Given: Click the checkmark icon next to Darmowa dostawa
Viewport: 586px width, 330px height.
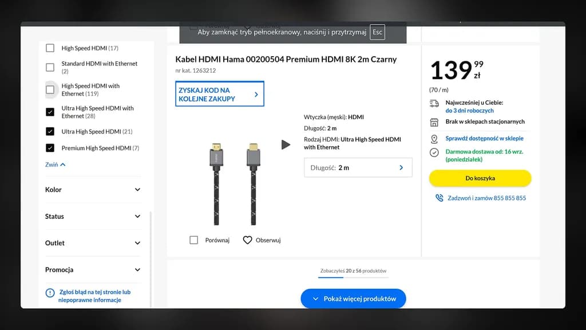Looking at the screenshot, I should 433,153.
